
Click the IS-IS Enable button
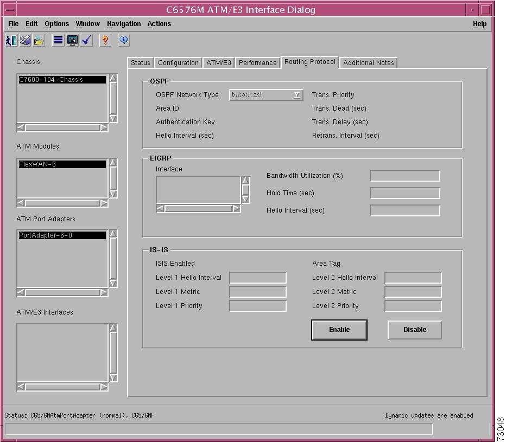pos(339,330)
